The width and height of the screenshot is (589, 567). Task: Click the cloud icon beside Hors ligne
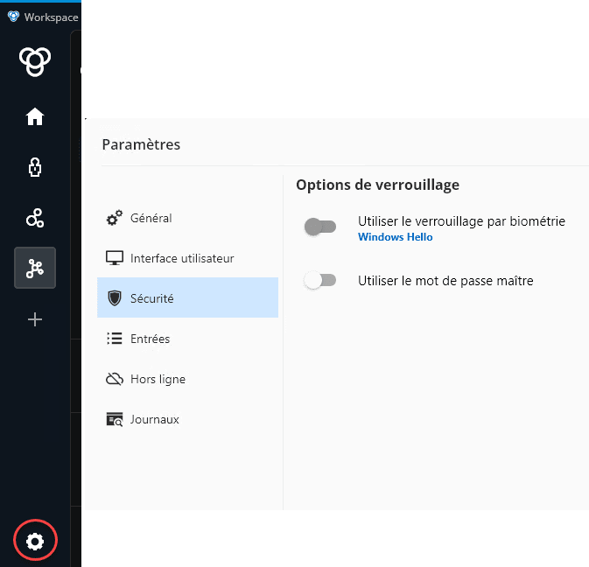point(114,379)
